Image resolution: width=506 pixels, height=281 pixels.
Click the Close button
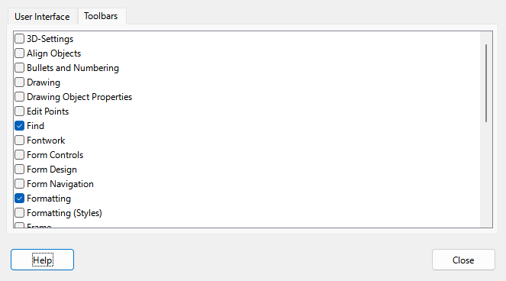pos(463,260)
